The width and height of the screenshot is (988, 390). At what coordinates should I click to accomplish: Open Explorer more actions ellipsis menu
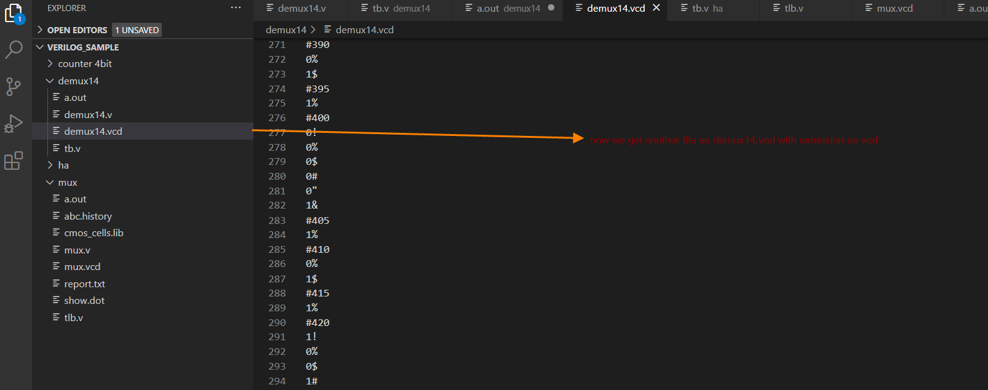click(236, 8)
